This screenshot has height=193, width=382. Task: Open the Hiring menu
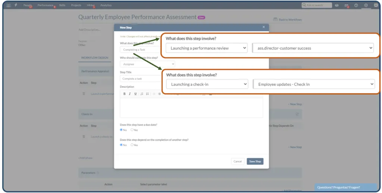[x=91, y=5]
